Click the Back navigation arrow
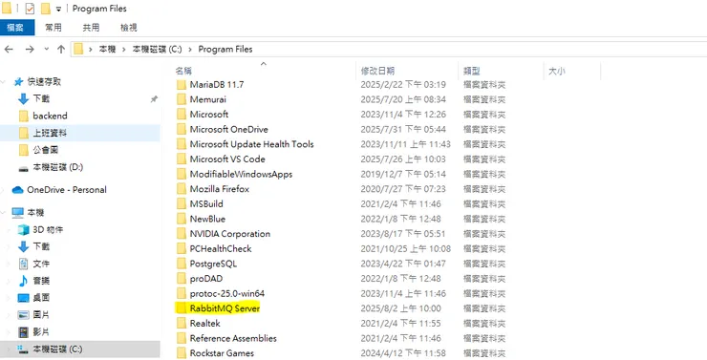Screen dimensions: 707x360 coord(9,49)
